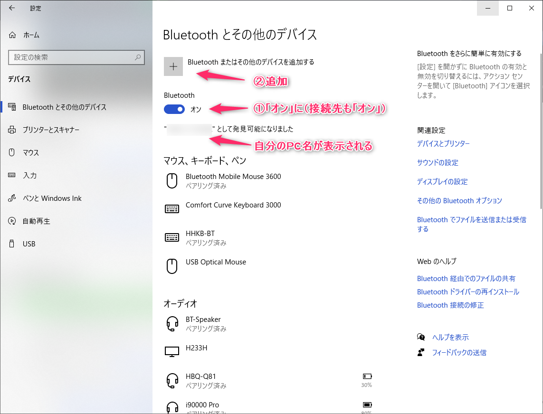Select the BT-Speaker headset icon
This screenshot has height=414, width=543.
(172, 324)
